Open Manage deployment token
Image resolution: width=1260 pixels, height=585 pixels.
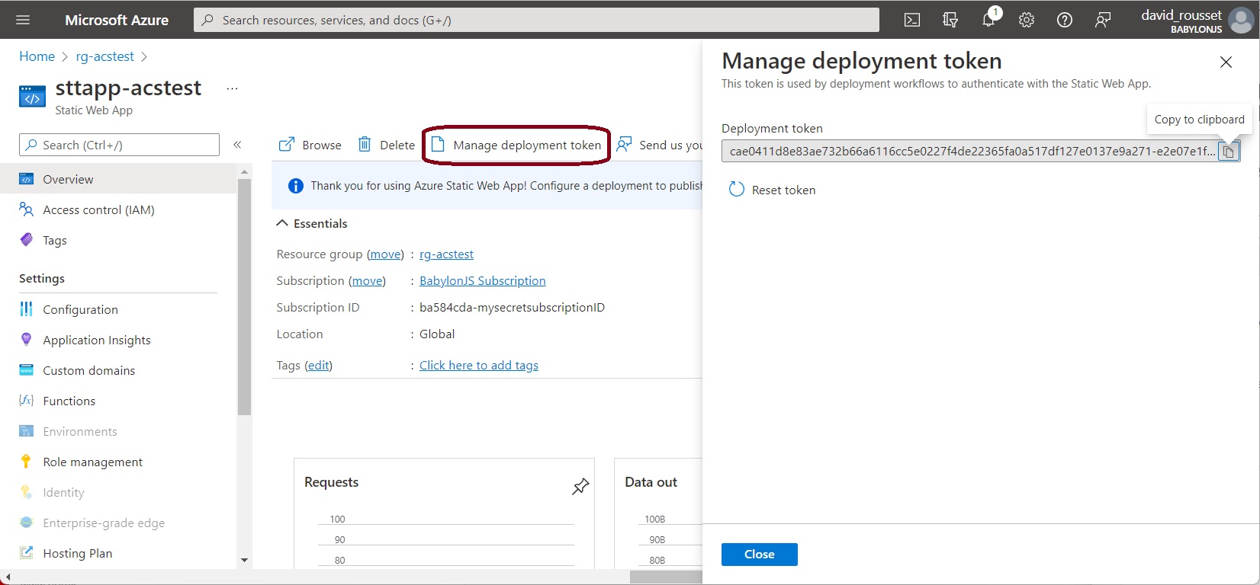pyautogui.click(x=516, y=145)
